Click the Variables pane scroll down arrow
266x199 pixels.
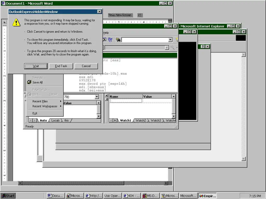[98, 116]
